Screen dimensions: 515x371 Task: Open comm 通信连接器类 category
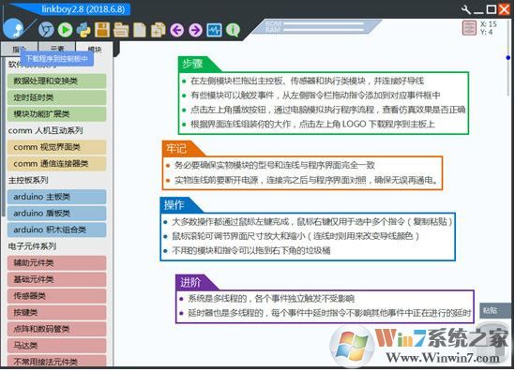pyautogui.click(x=56, y=164)
